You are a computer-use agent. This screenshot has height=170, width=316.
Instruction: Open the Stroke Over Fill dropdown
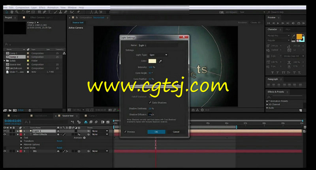(x=293, y=56)
